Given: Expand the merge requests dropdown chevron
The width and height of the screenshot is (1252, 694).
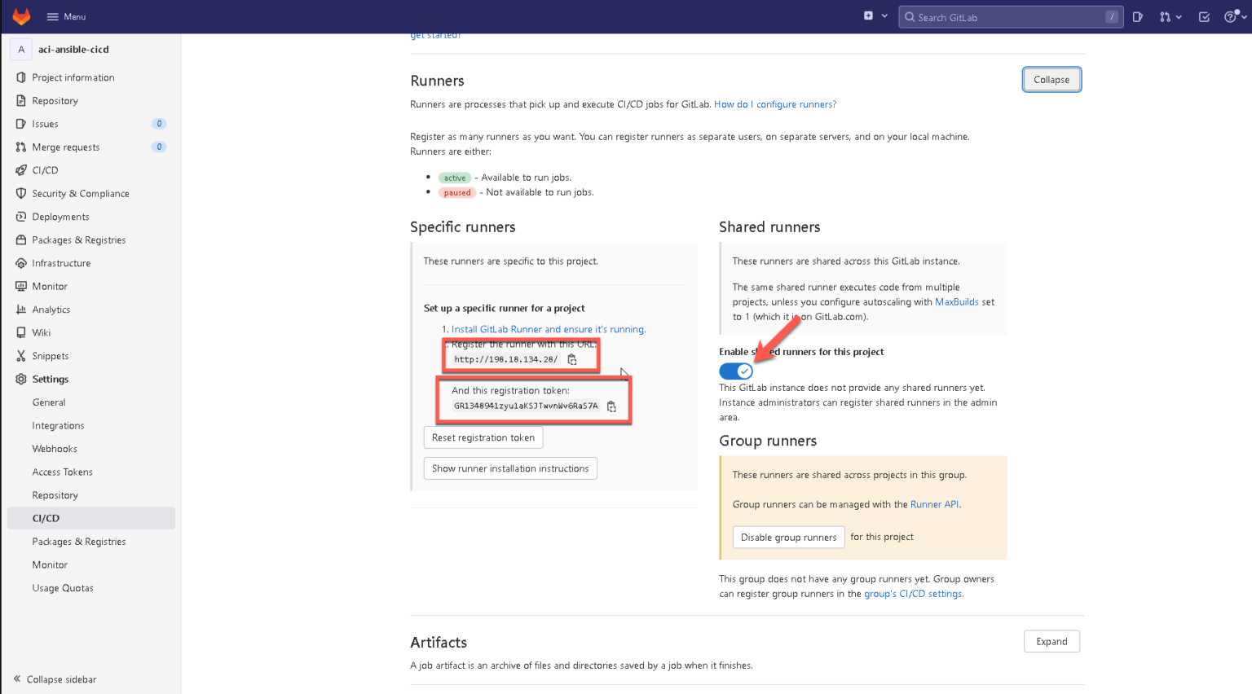Looking at the screenshot, I should pyautogui.click(x=1179, y=16).
